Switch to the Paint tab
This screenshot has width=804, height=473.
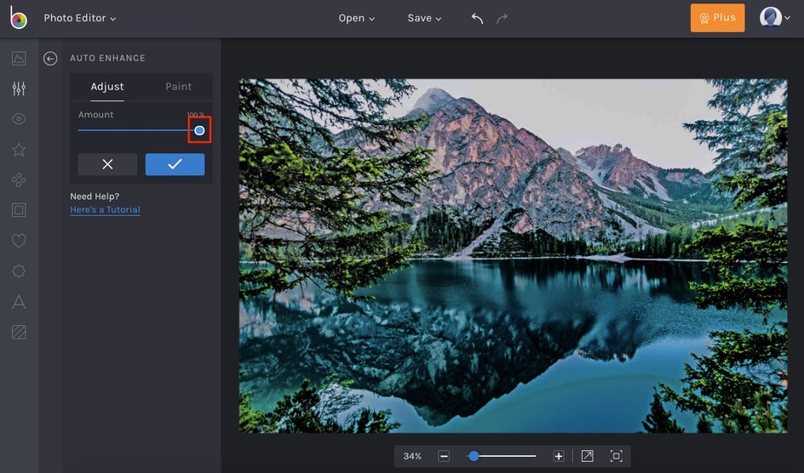pos(178,87)
